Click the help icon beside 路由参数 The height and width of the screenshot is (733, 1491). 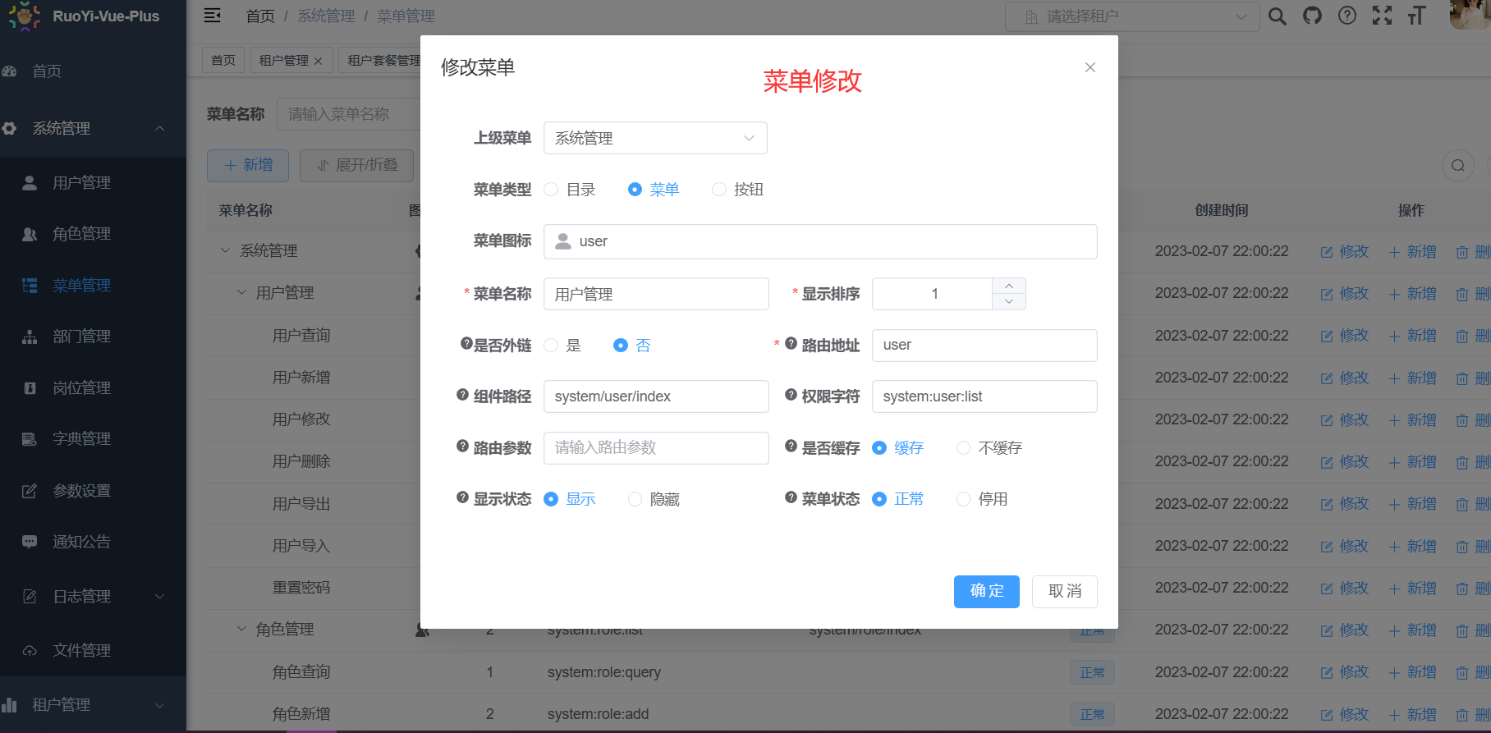[463, 447]
